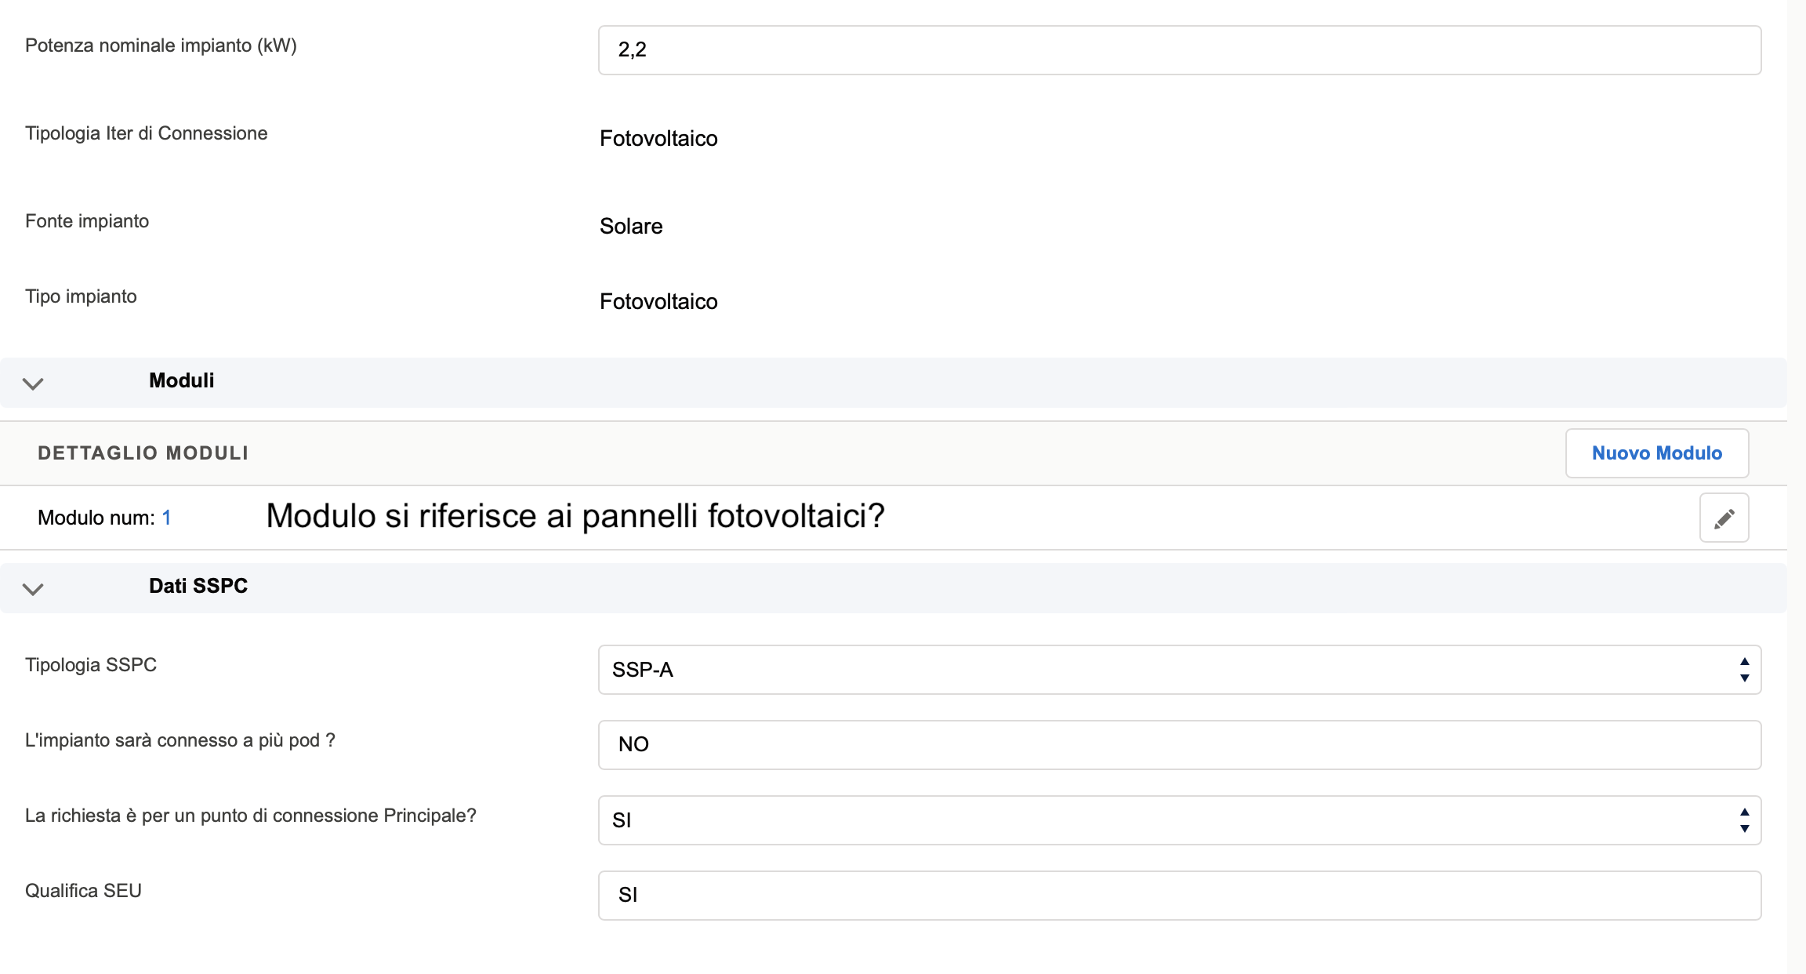Image resolution: width=1806 pixels, height=974 pixels.
Task: Click the Potenza nominale impianto field
Action: pos(1179,50)
